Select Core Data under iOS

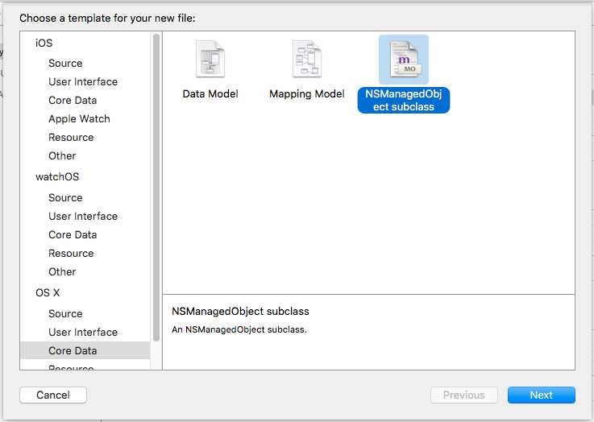pos(73,100)
